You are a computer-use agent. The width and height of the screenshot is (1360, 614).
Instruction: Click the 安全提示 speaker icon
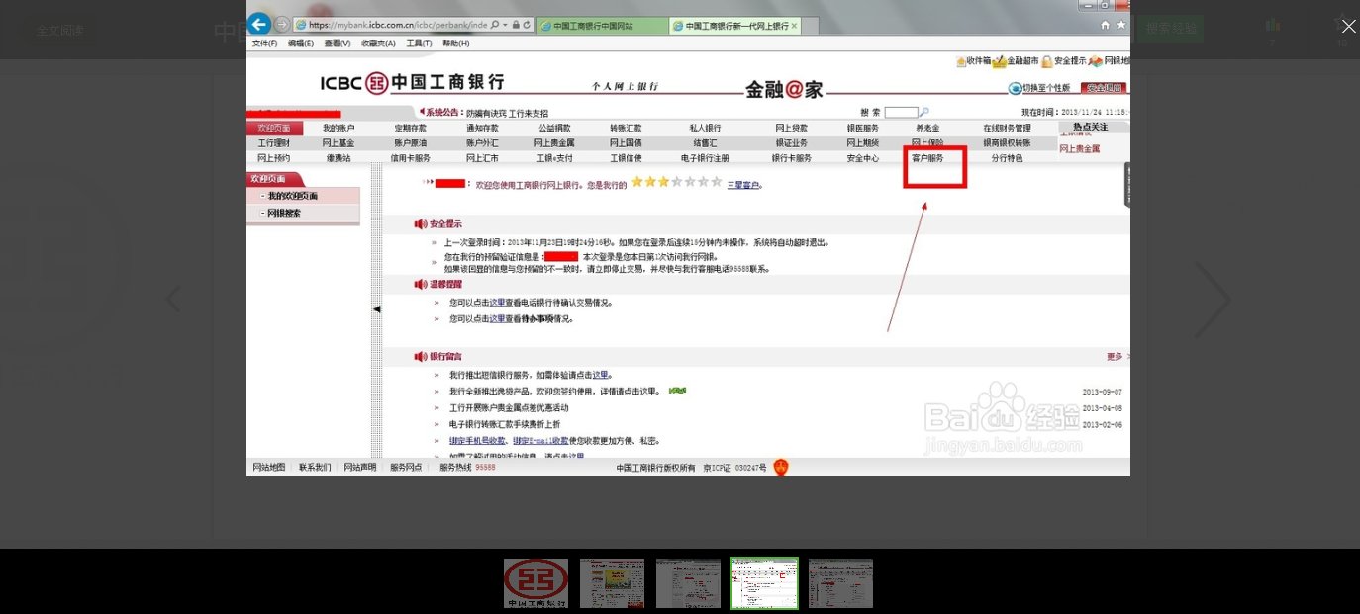pos(421,224)
